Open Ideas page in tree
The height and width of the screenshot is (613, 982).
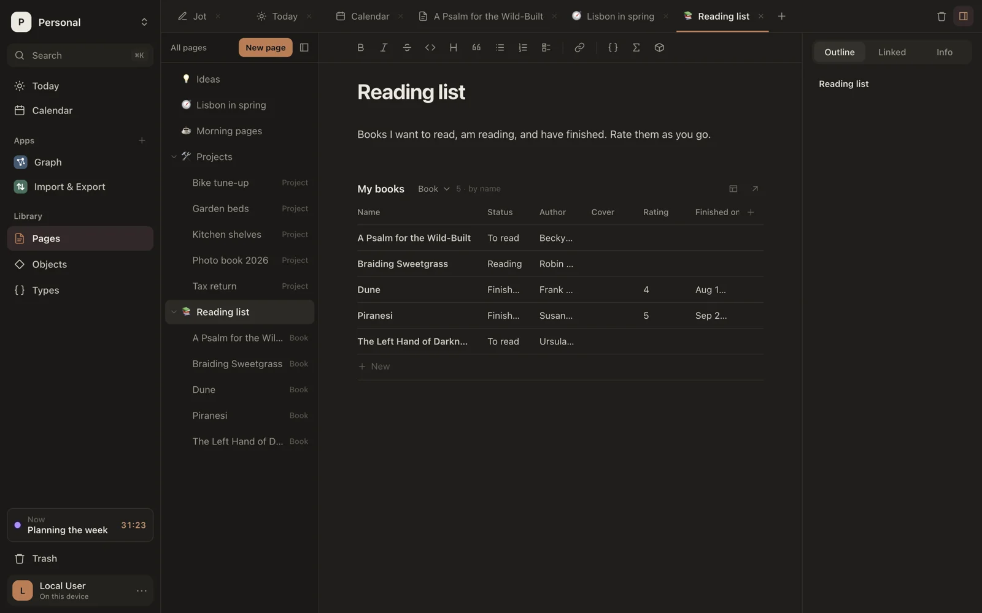239,80
